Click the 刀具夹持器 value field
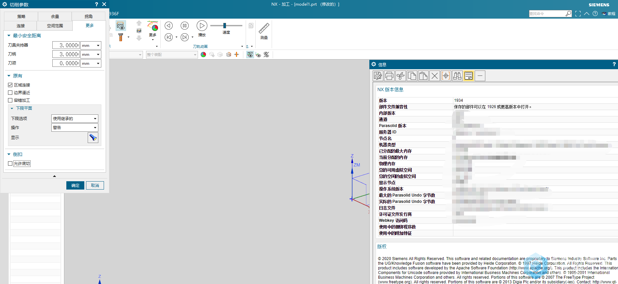618x284 pixels. click(66, 45)
